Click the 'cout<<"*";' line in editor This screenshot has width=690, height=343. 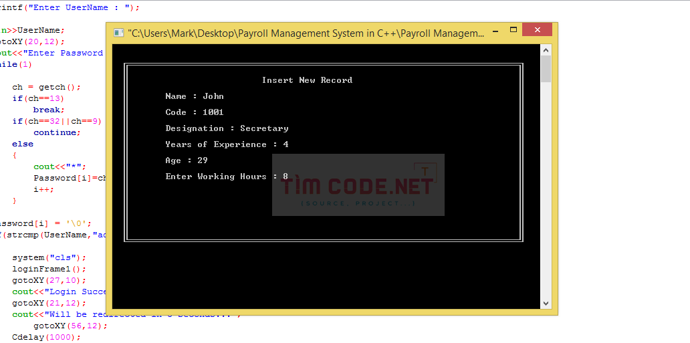pos(60,166)
